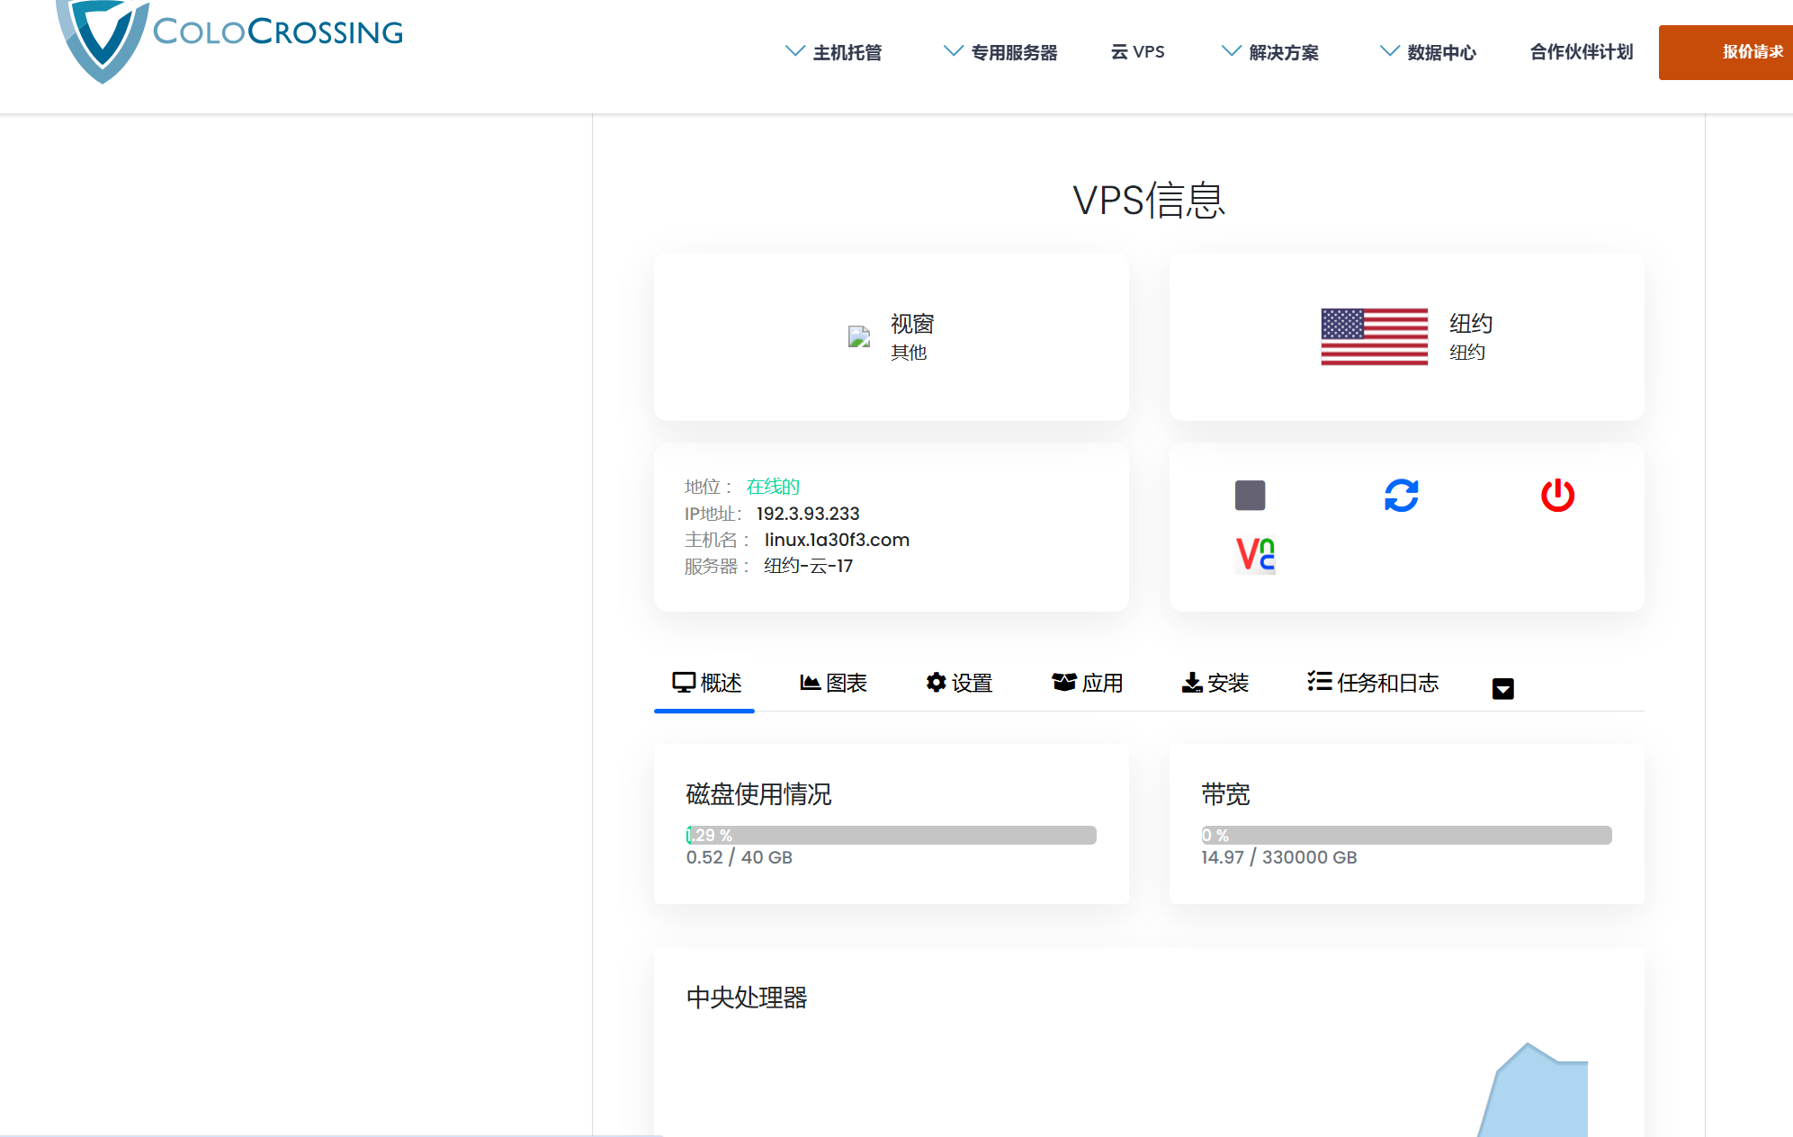1793x1137 pixels.
Task: Switch to the 图表 tab
Action: (833, 683)
